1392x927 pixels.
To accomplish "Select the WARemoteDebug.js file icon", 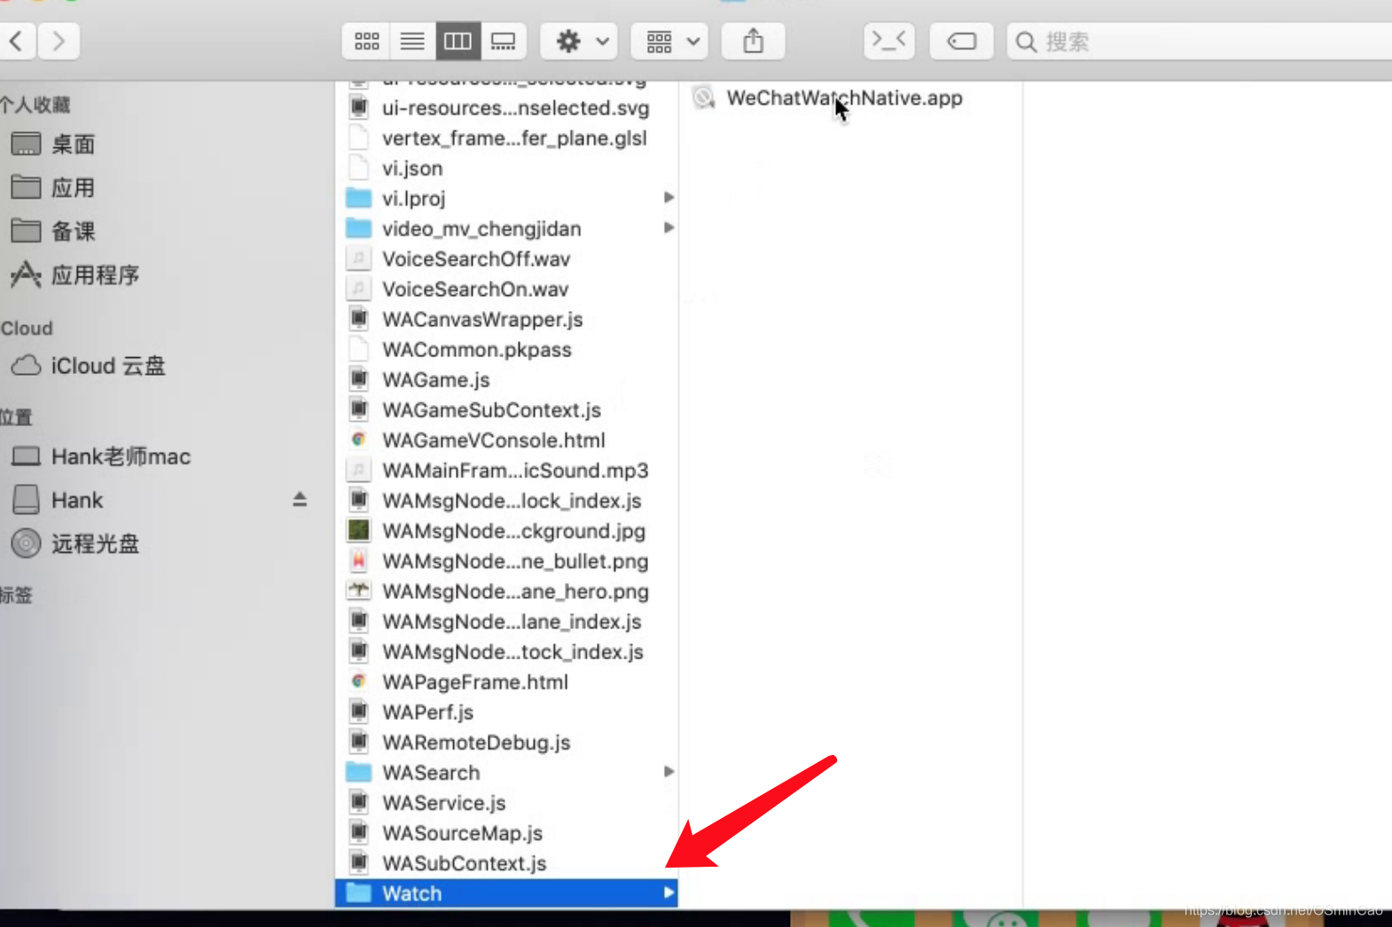I will click(359, 742).
